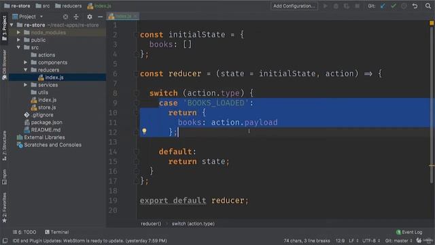Click the reducers breadcrumb in navigation bar
Image resolution: width=435 pixels, height=245 pixels.
point(69,6)
